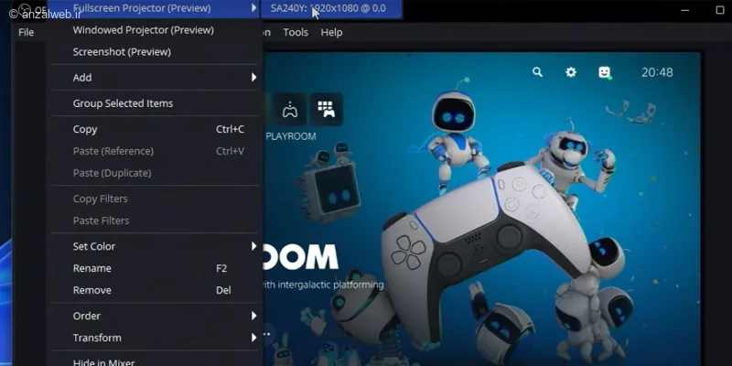732x366 pixels.
Task: Select the Games controller icon tab
Action: [289, 109]
